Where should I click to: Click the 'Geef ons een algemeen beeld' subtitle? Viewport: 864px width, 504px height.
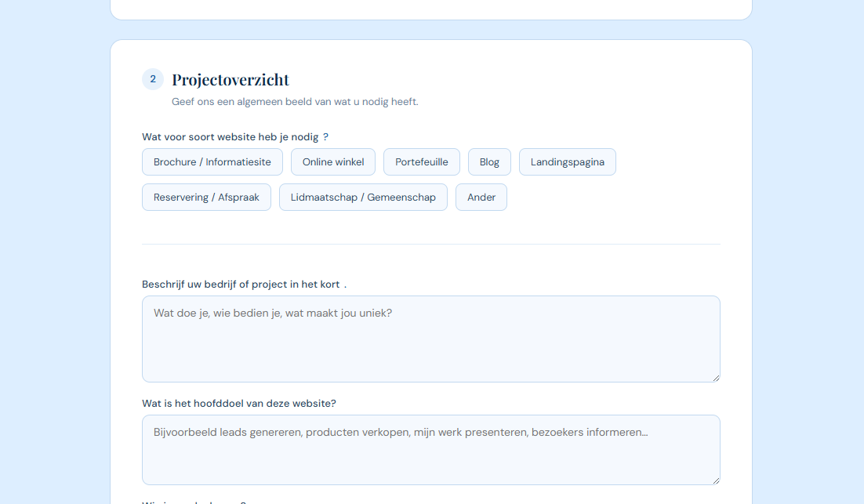(x=295, y=101)
